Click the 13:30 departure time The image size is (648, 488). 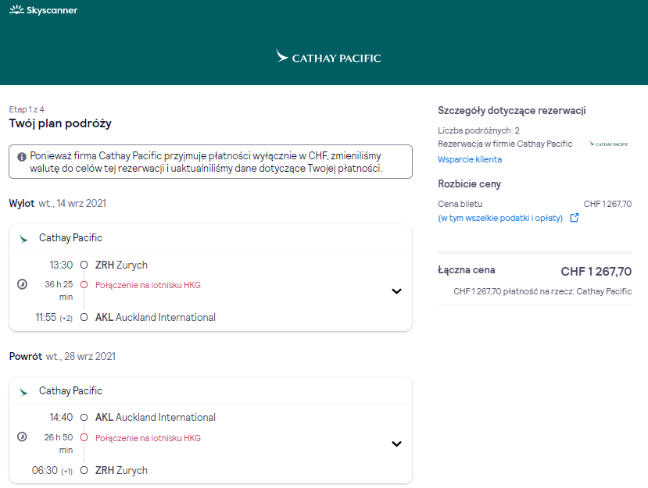coord(61,265)
